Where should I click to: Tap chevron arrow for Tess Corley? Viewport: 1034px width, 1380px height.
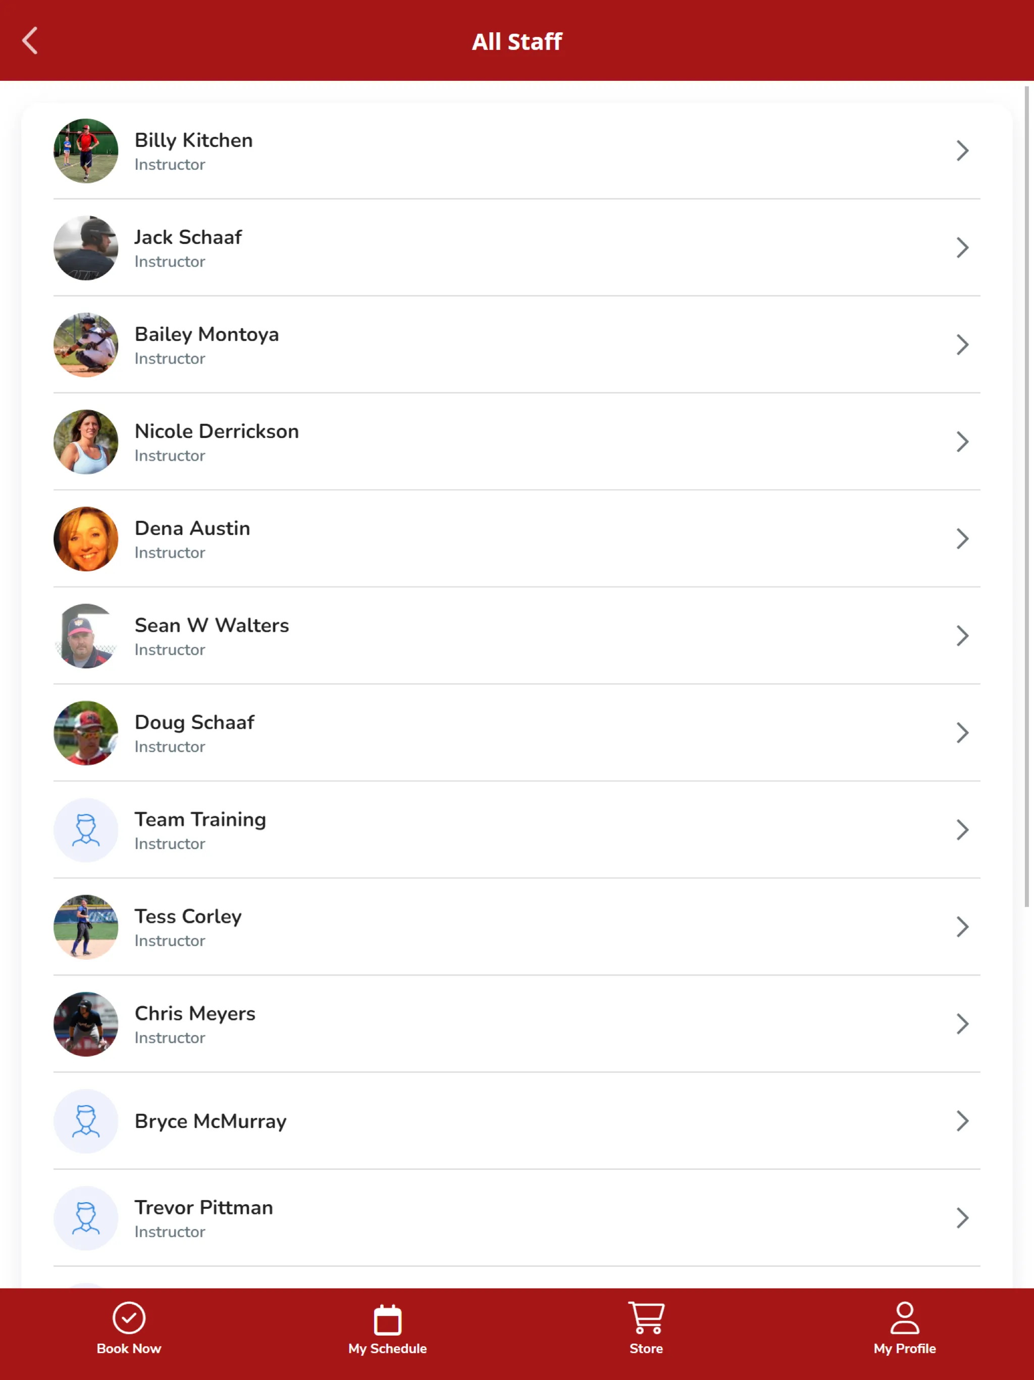tap(962, 926)
